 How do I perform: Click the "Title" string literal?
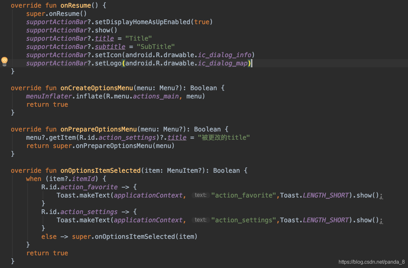click(x=139, y=38)
